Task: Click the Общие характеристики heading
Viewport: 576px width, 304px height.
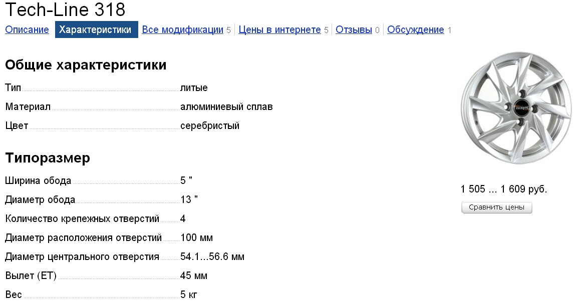Action: click(x=86, y=65)
